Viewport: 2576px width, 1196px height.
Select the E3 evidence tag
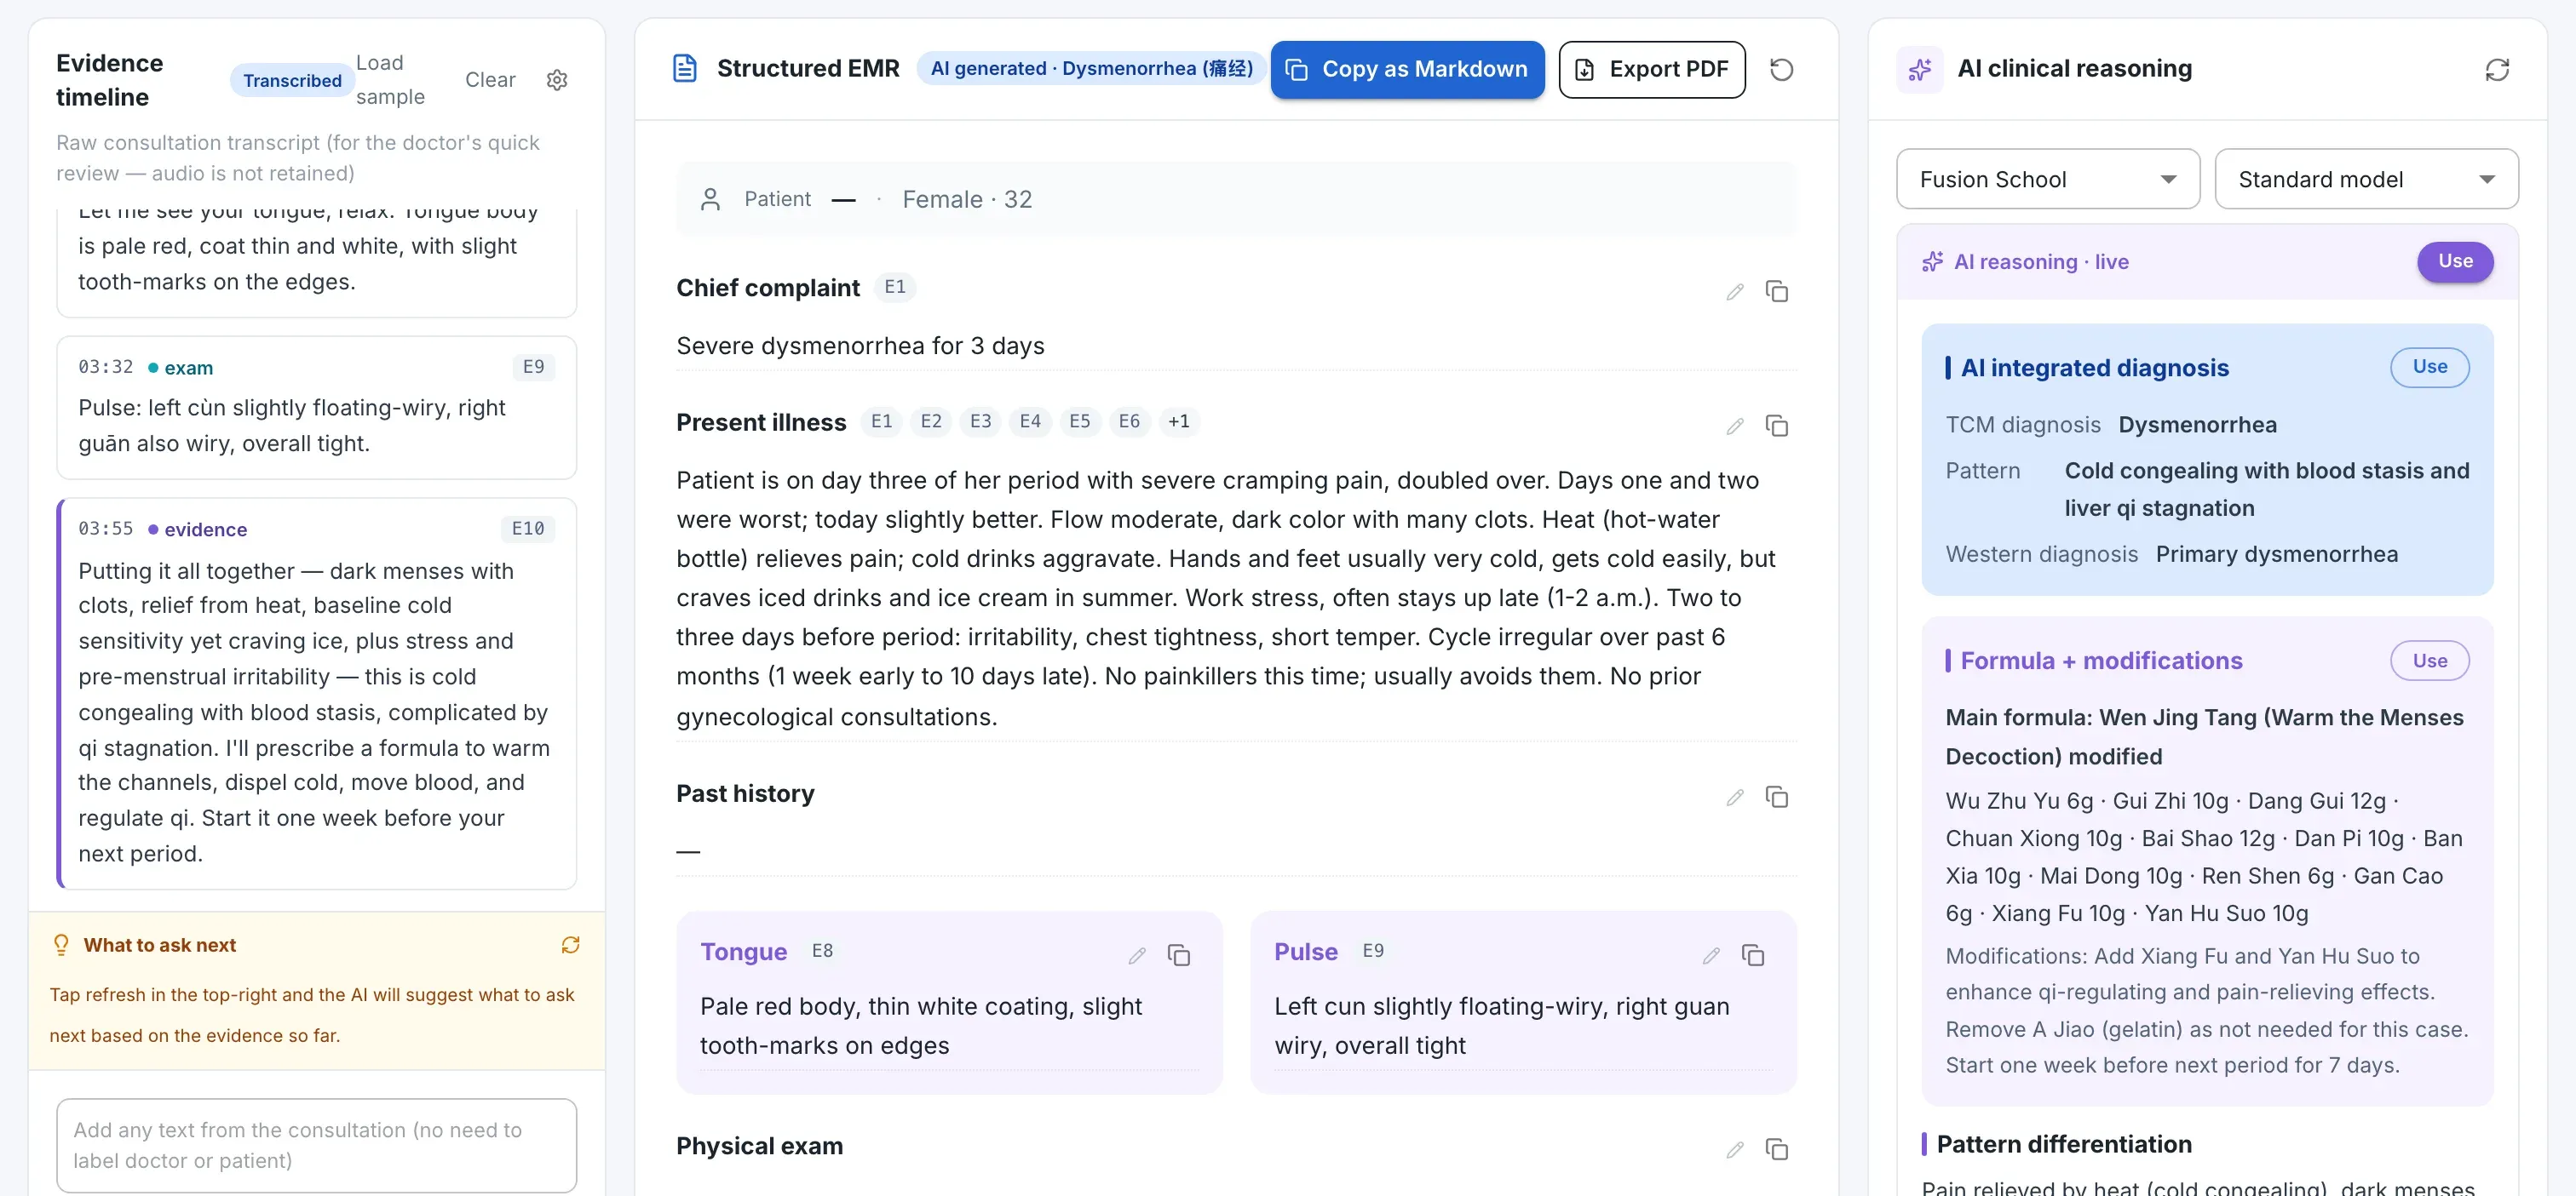click(980, 421)
